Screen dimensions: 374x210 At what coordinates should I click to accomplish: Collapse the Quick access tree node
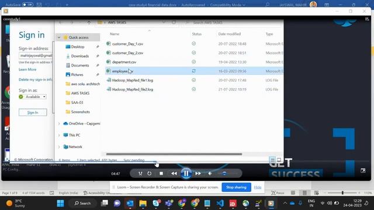(59, 37)
